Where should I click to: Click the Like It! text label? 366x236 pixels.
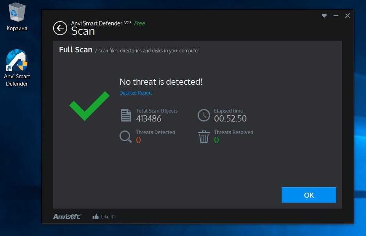(108, 216)
